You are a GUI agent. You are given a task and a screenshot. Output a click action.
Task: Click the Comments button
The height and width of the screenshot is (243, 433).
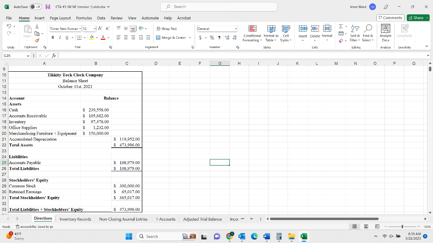(x=389, y=18)
